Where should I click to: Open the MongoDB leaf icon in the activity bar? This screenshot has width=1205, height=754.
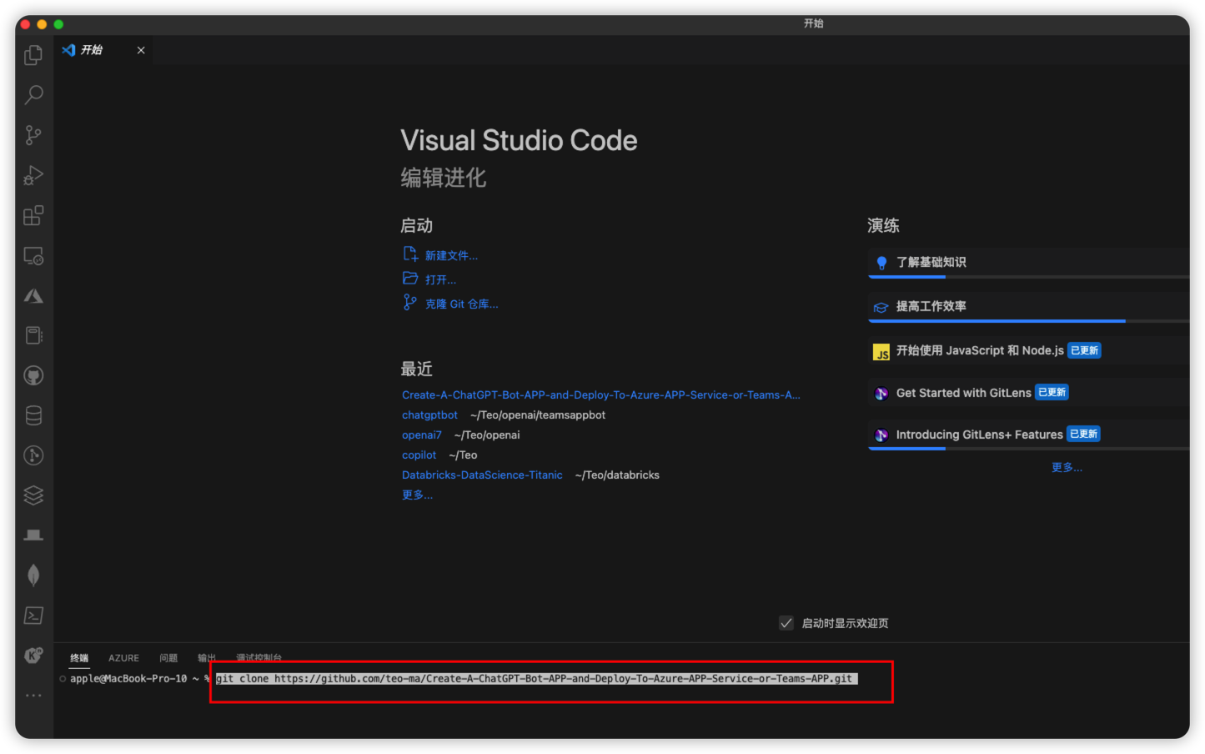33,575
